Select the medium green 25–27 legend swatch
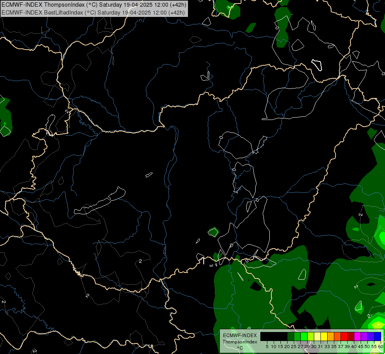 297,336
